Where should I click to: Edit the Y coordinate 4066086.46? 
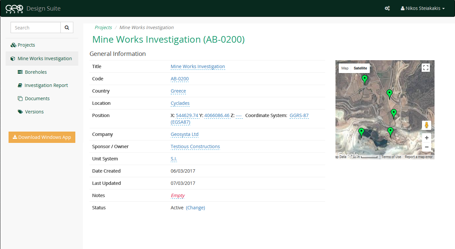(x=217, y=115)
